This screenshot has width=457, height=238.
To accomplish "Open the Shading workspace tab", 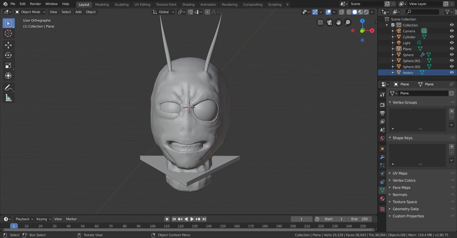I will click(188, 5).
